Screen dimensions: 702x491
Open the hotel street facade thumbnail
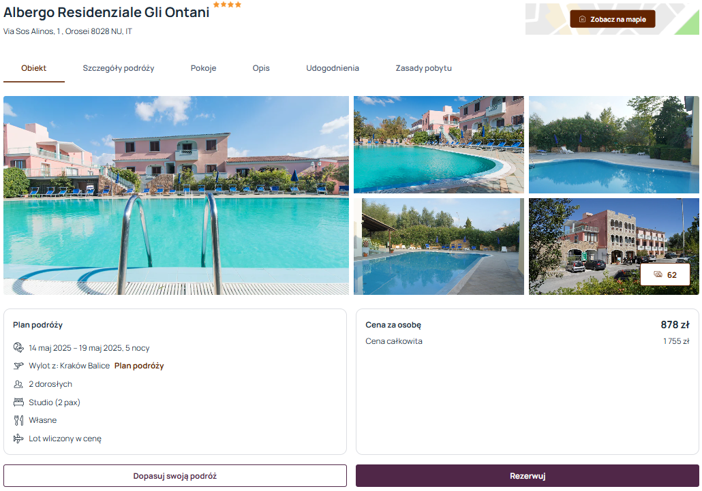[x=614, y=247]
